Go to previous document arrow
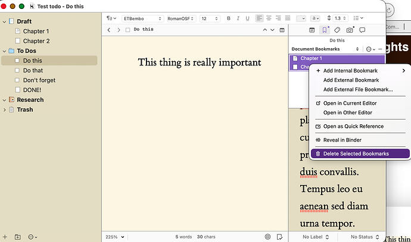Screen dimensions: 411x242 point(264,30)
